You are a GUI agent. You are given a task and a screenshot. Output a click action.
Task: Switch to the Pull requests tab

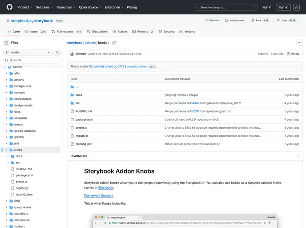tap(66, 32)
